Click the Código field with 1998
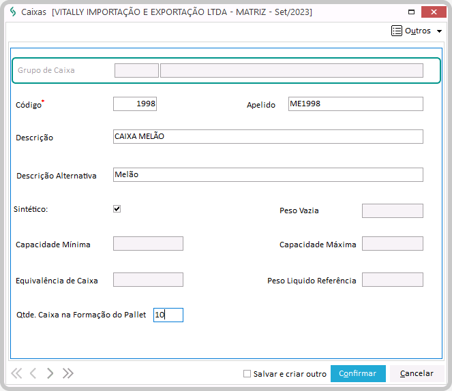 [x=135, y=104]
